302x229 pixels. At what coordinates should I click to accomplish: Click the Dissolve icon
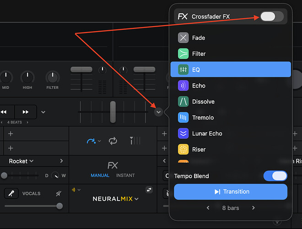tap(183, 102)
